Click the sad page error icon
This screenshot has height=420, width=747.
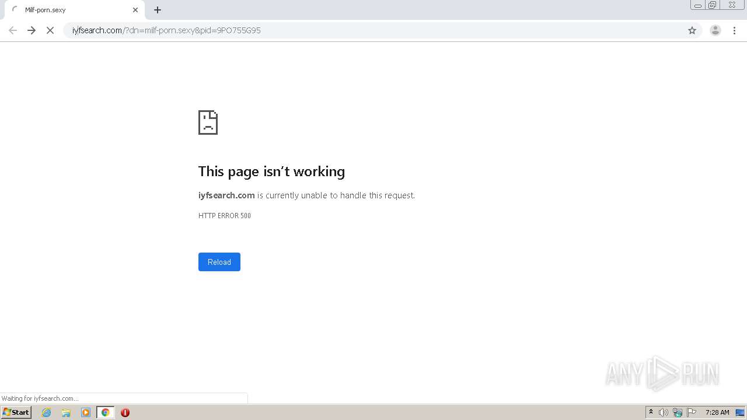208,123
